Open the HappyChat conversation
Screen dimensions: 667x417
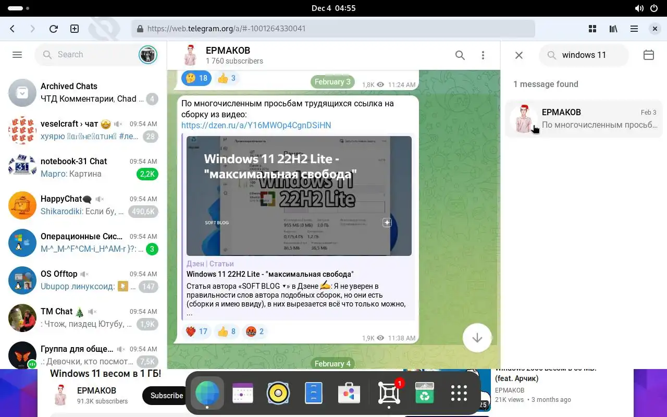tap(83, 205)
